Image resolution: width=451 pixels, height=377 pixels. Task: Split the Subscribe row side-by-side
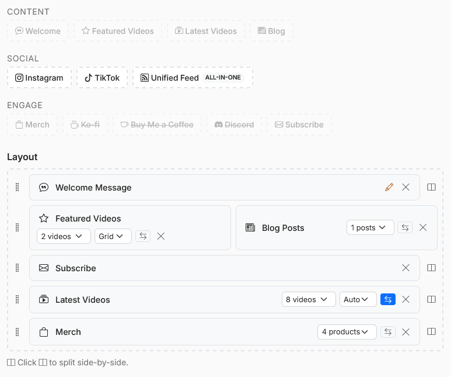pos(431,268)
